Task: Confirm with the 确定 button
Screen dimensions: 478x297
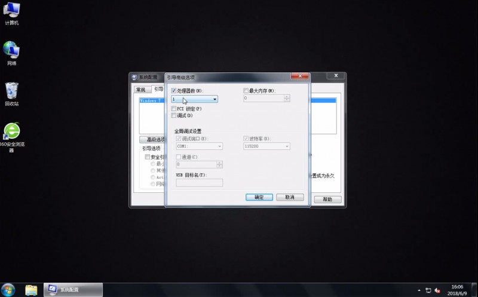Action: click(x=259, y=197)
